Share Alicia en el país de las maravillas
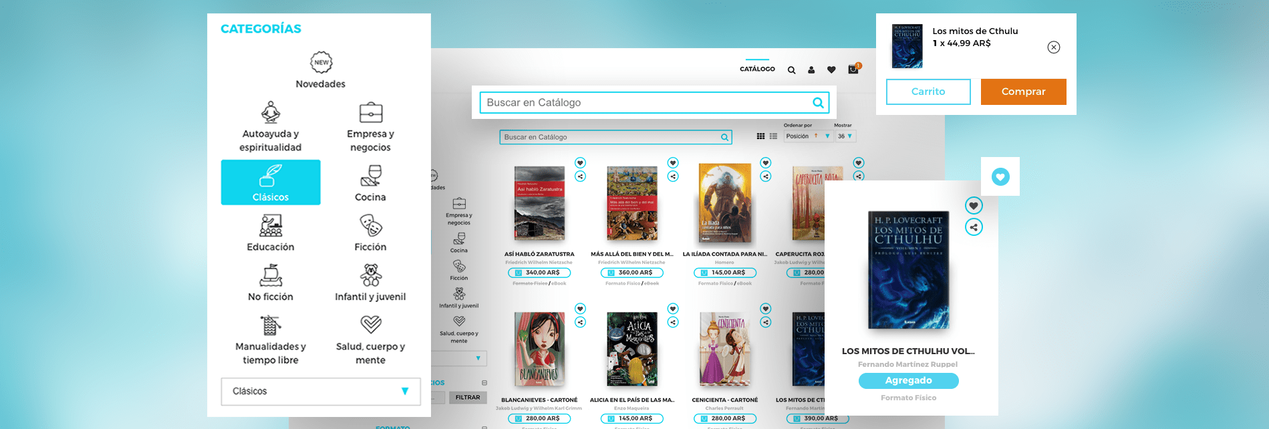 point(673,322)
